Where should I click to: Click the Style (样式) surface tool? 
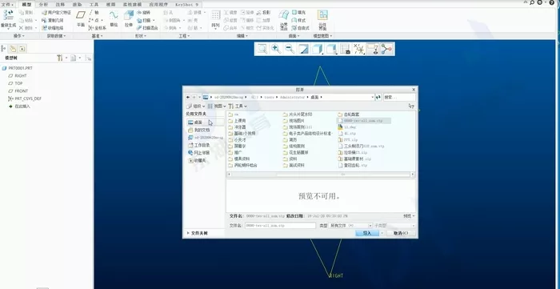click(298, 20)
